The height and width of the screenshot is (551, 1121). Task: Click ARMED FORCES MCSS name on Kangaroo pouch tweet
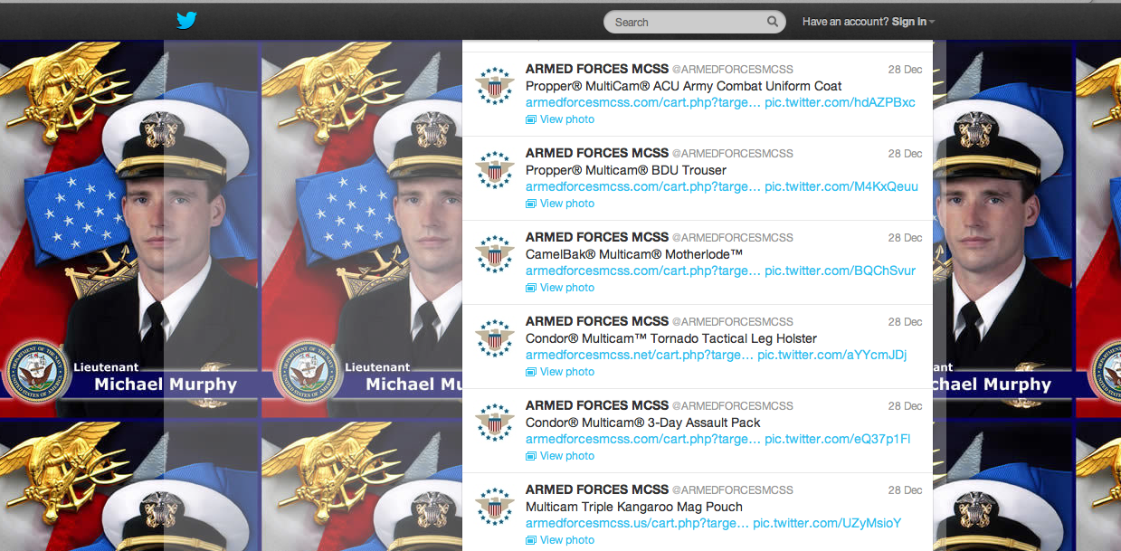coord(596,489)
